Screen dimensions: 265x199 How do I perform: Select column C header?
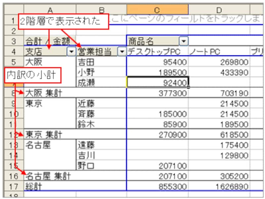(x=157, y=9)
